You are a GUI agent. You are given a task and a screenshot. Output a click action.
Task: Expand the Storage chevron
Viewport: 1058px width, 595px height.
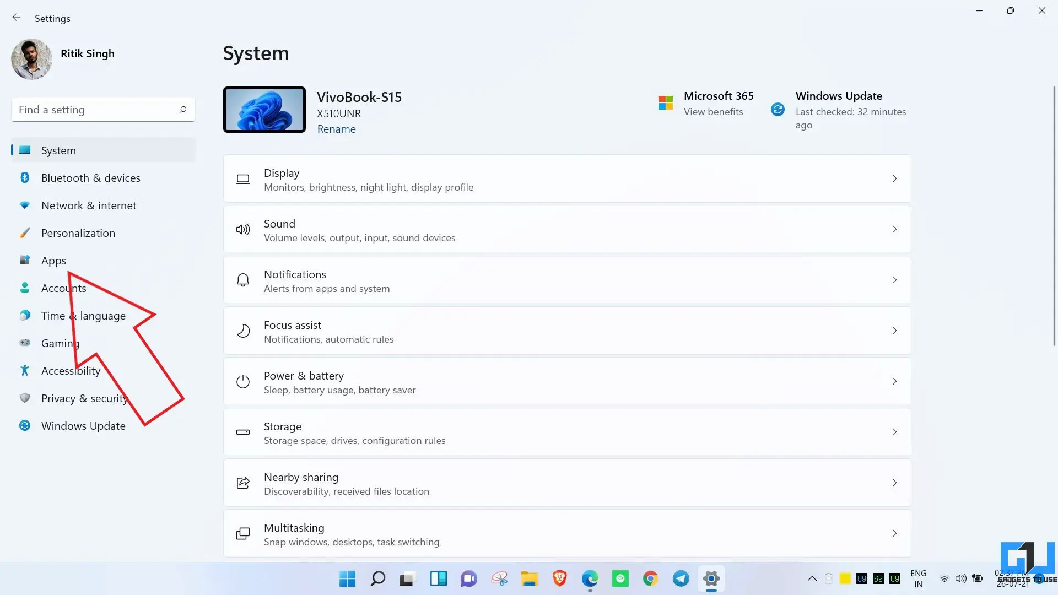click(x=894, y=432)
